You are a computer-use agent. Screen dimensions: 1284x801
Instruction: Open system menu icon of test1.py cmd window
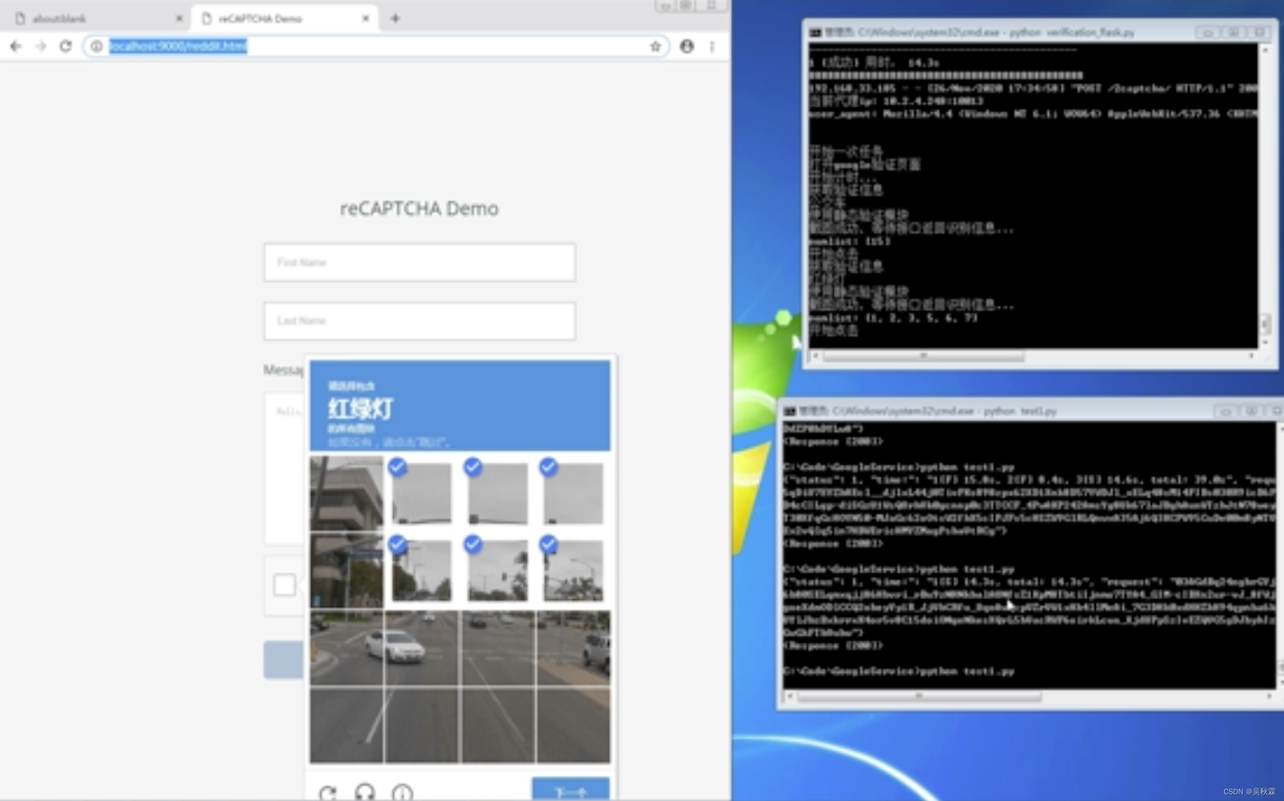point(790,411)
